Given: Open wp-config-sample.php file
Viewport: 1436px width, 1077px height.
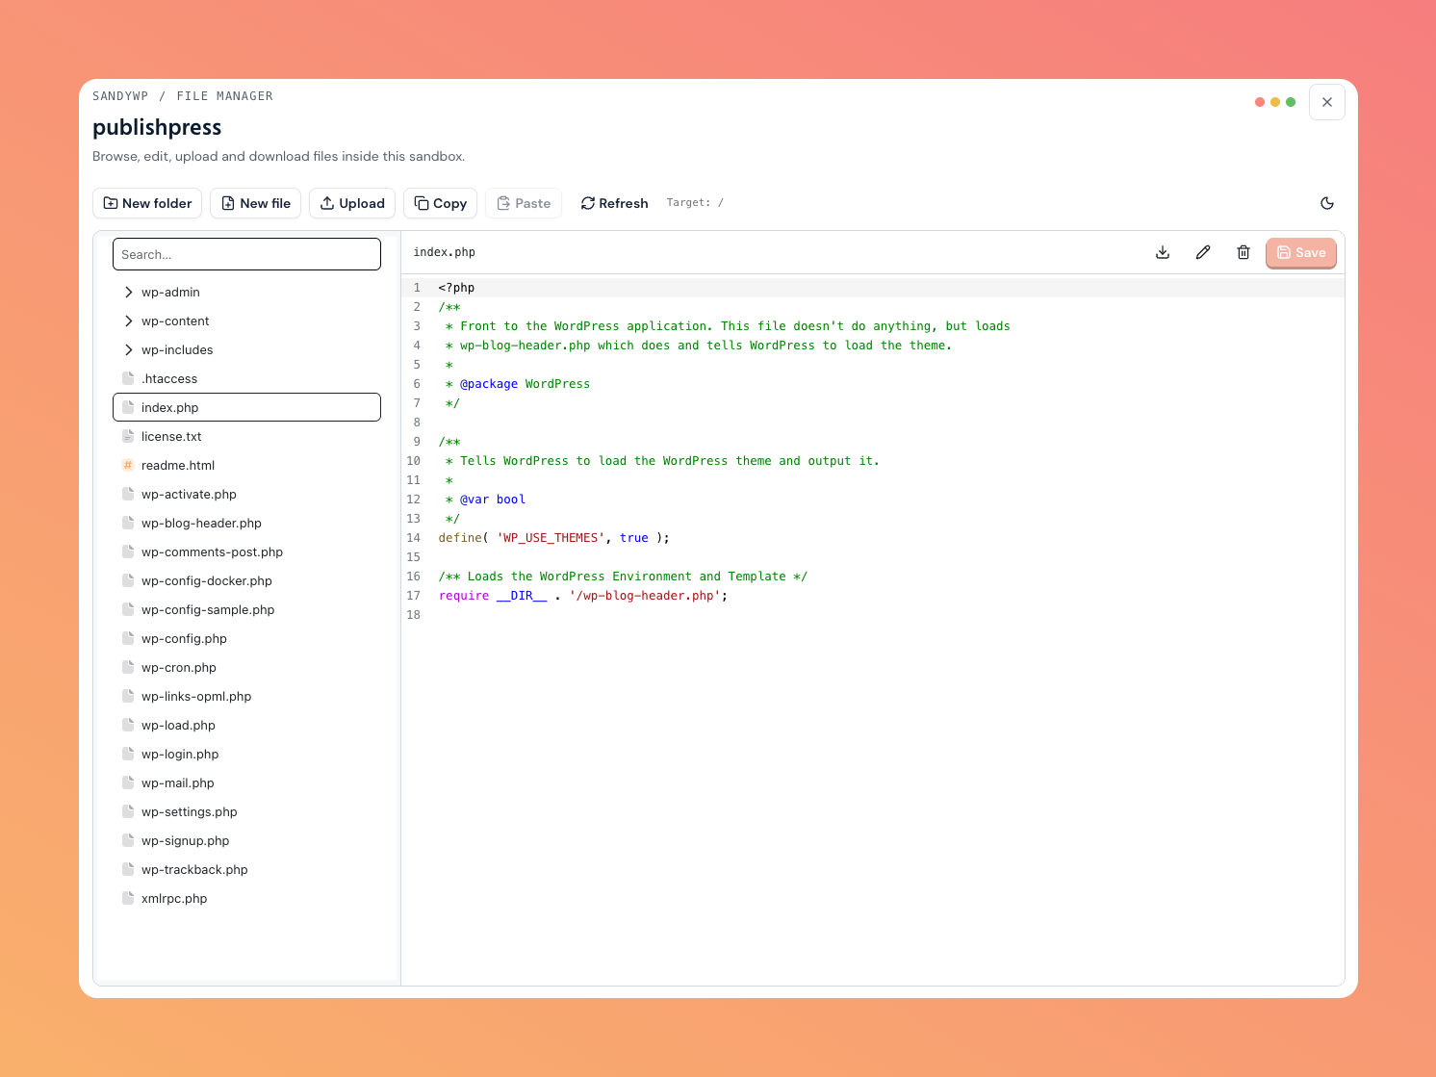Looking at the screenshot, I should pyautogui.click(x=246, y=610).
